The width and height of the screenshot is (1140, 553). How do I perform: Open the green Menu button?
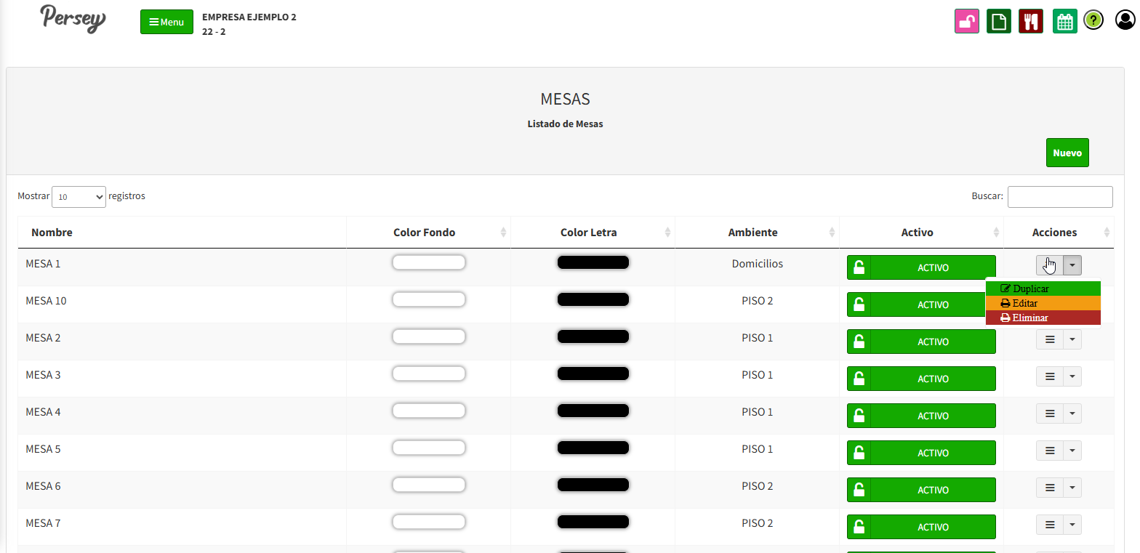166,22
